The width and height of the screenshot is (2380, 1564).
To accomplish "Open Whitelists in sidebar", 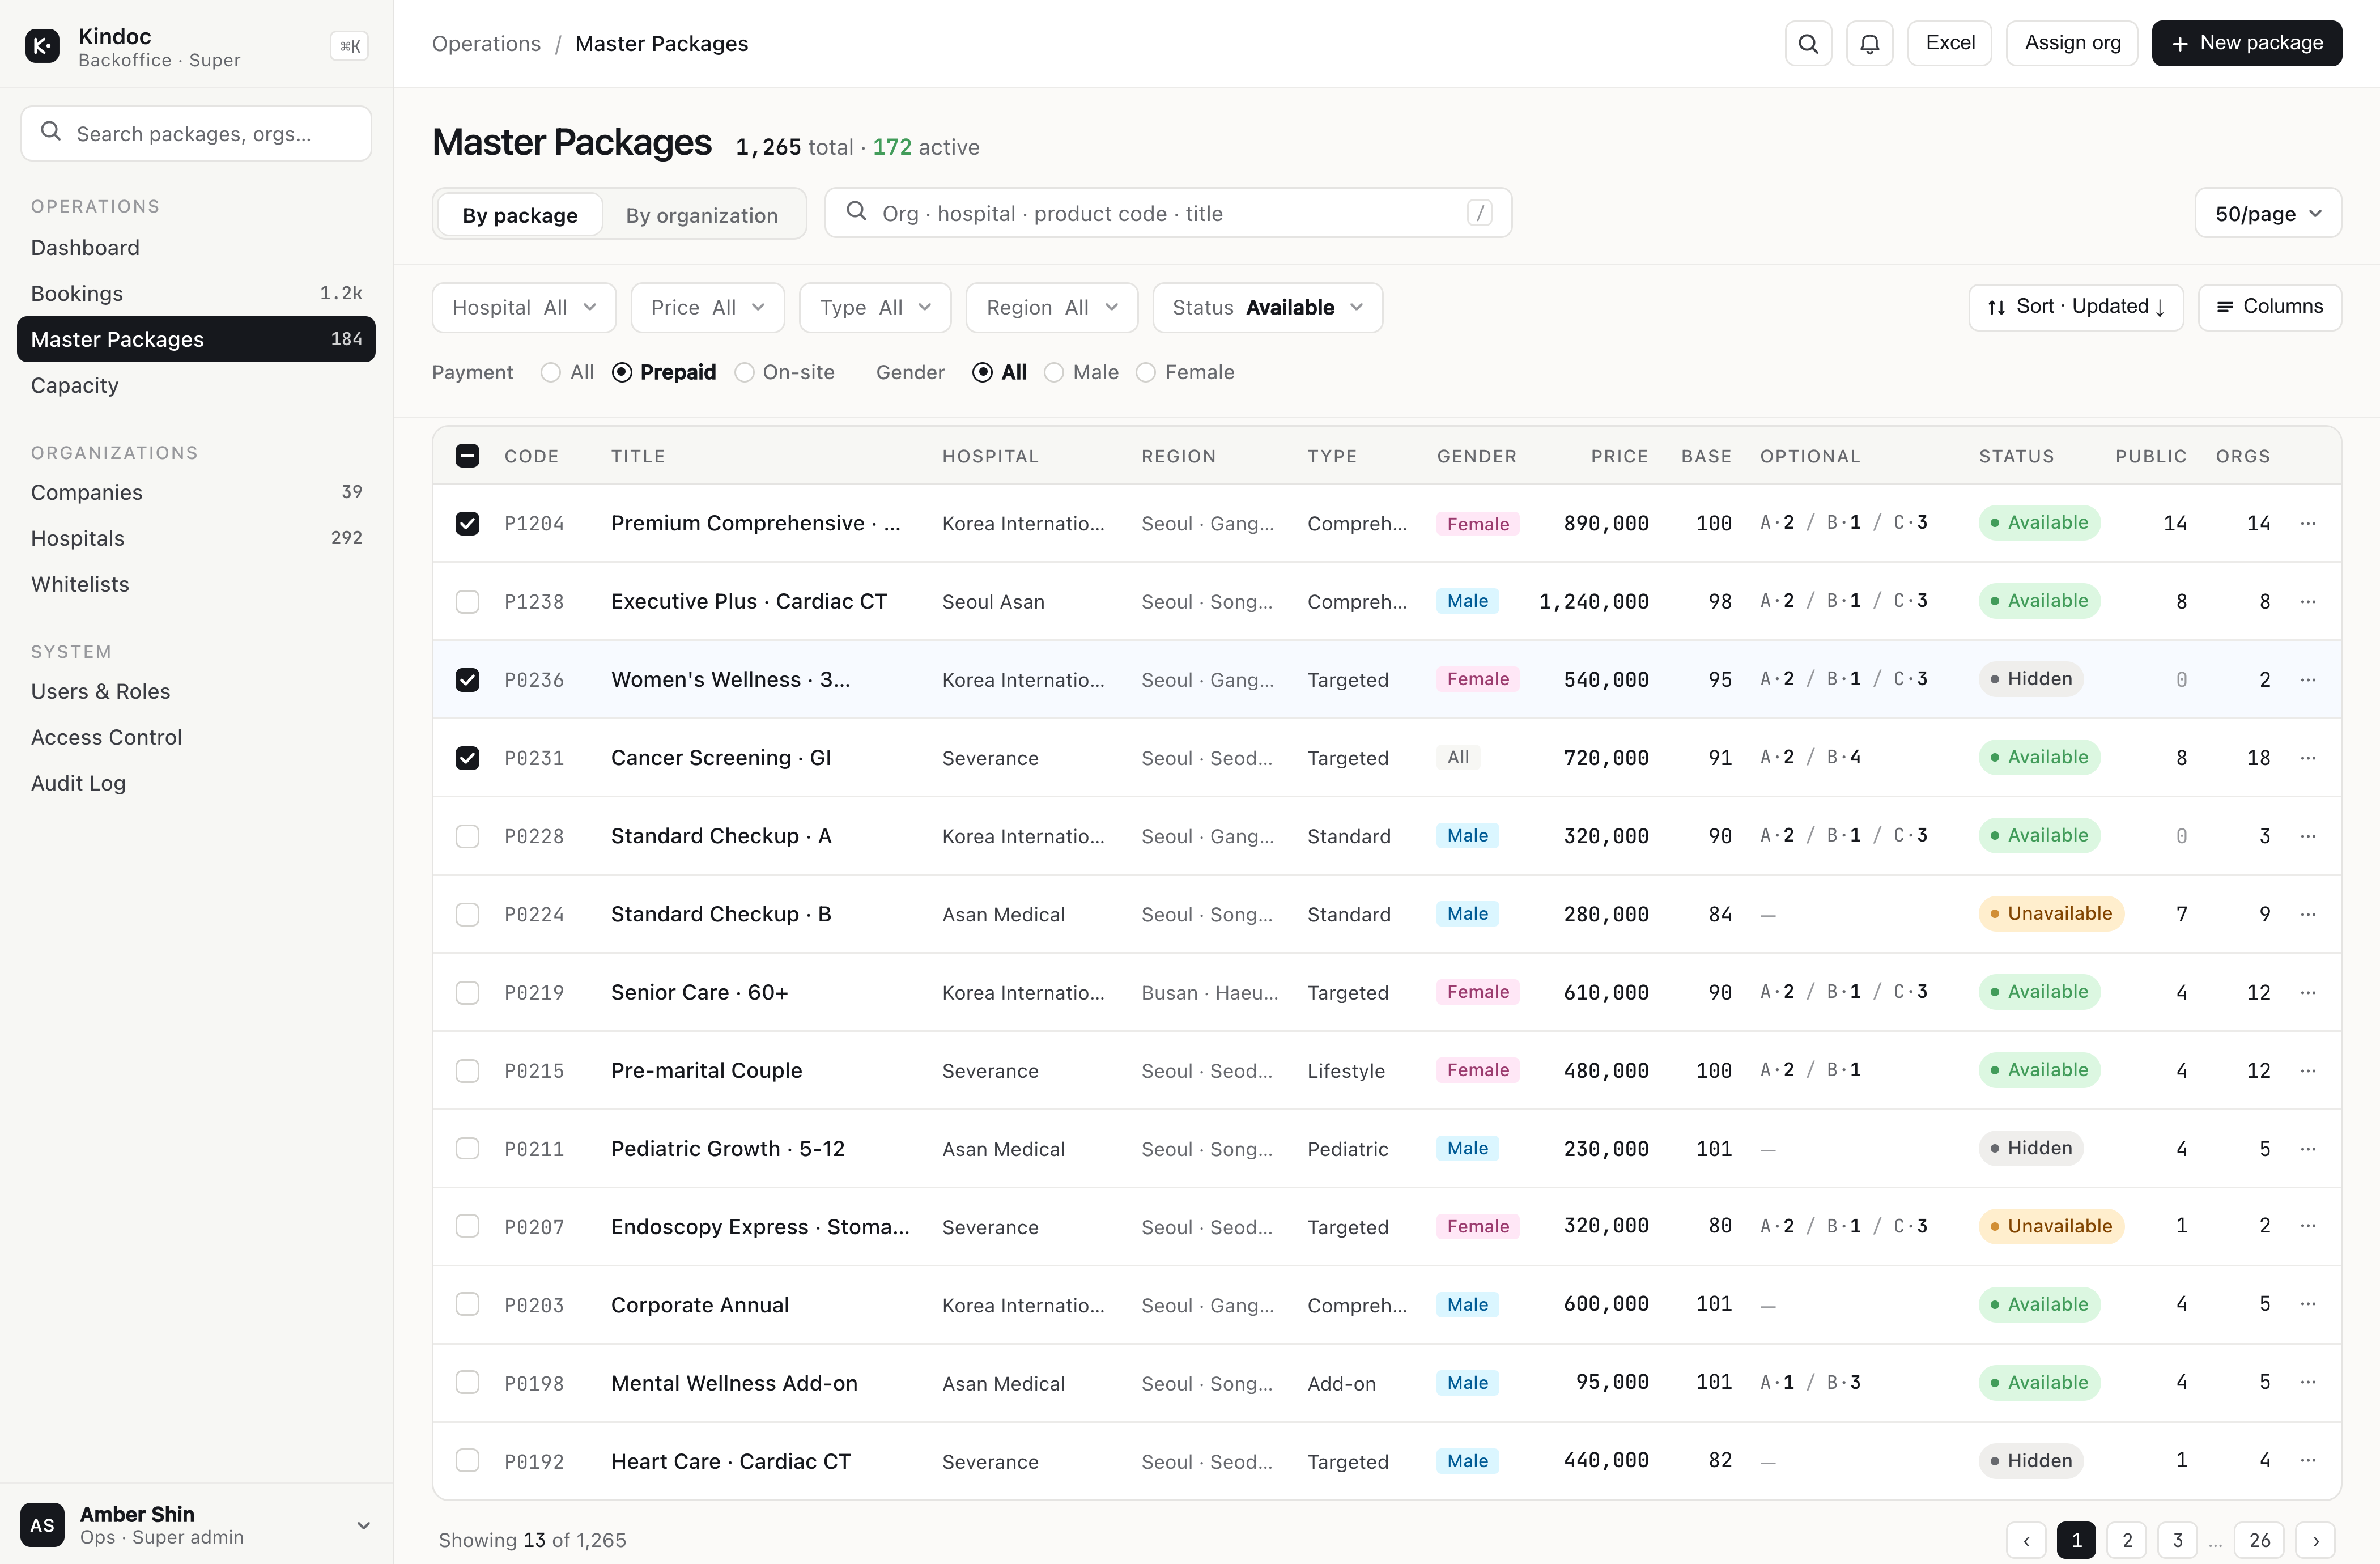I will [196, 584].
